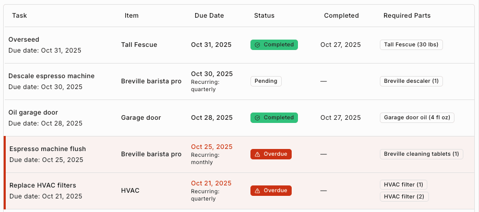The width and height of the screenshot is (479, 212).
Task: Click the Completed column header
Action: tap(341, 16)
